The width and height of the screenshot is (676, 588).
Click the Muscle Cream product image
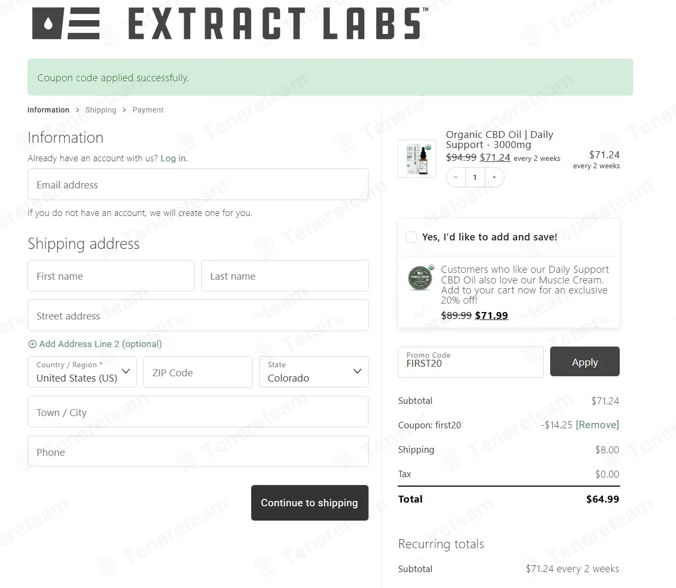tap(420, 278)
